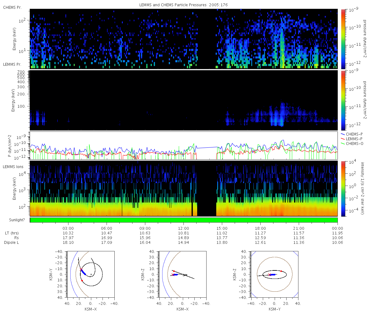Click the green Sunlight indicator bar

coord(184,220)
